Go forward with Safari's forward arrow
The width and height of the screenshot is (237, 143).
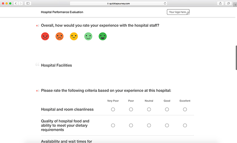[21, 3]
